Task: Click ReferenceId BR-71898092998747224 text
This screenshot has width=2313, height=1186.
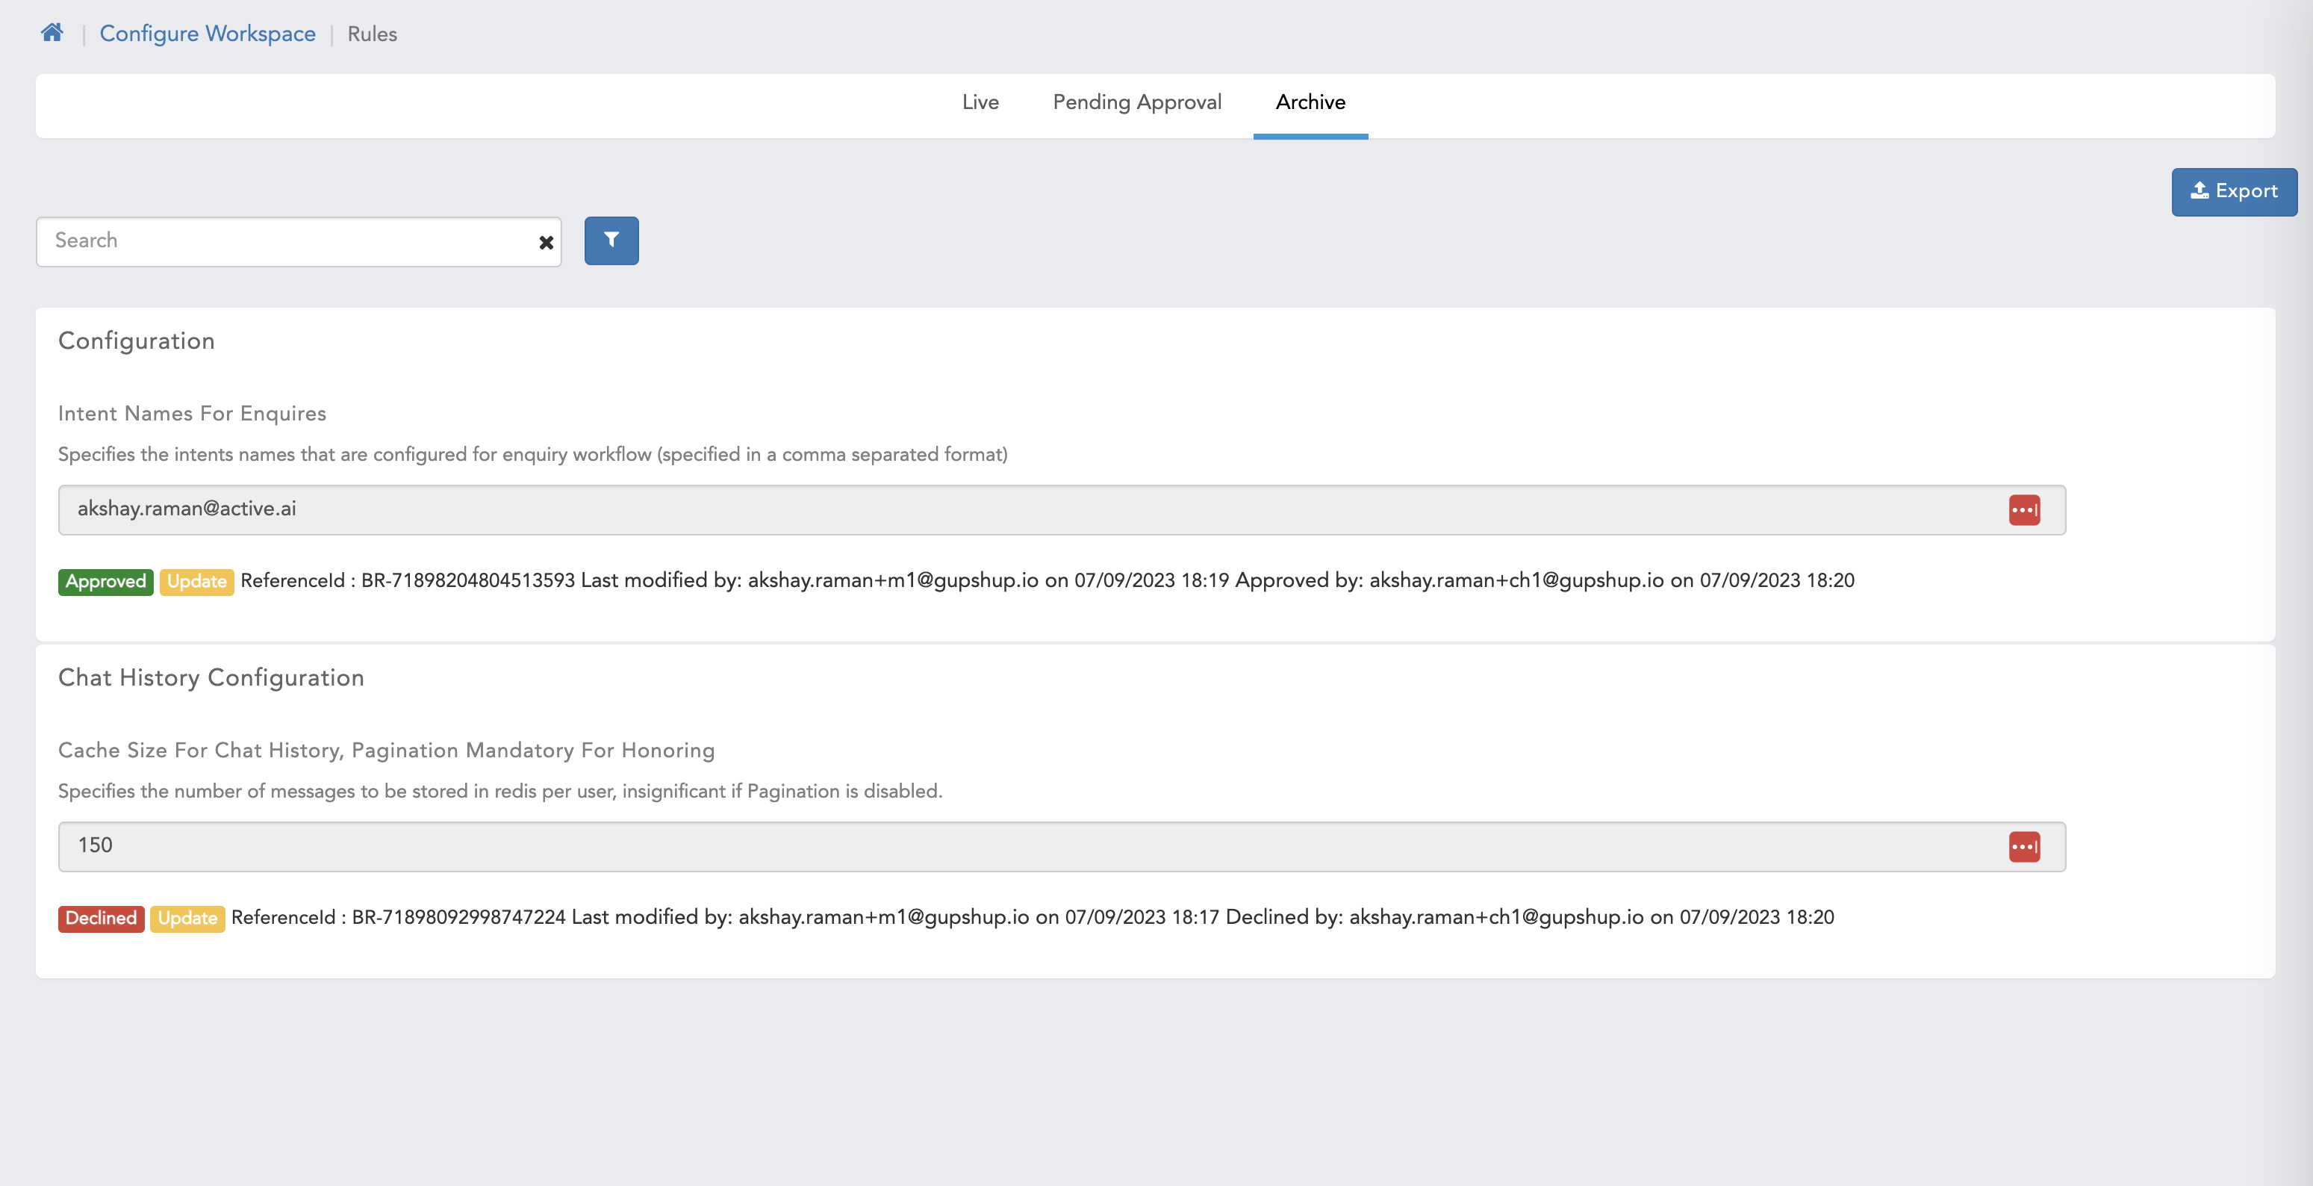Action: 399,917
